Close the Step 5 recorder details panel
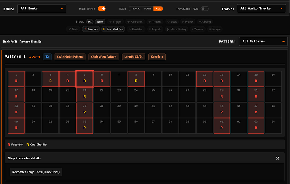 click(277, 158)
